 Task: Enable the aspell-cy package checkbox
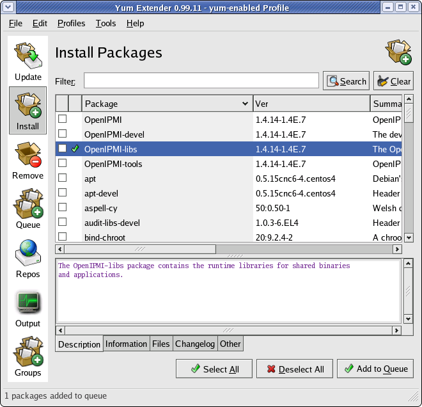63,207
